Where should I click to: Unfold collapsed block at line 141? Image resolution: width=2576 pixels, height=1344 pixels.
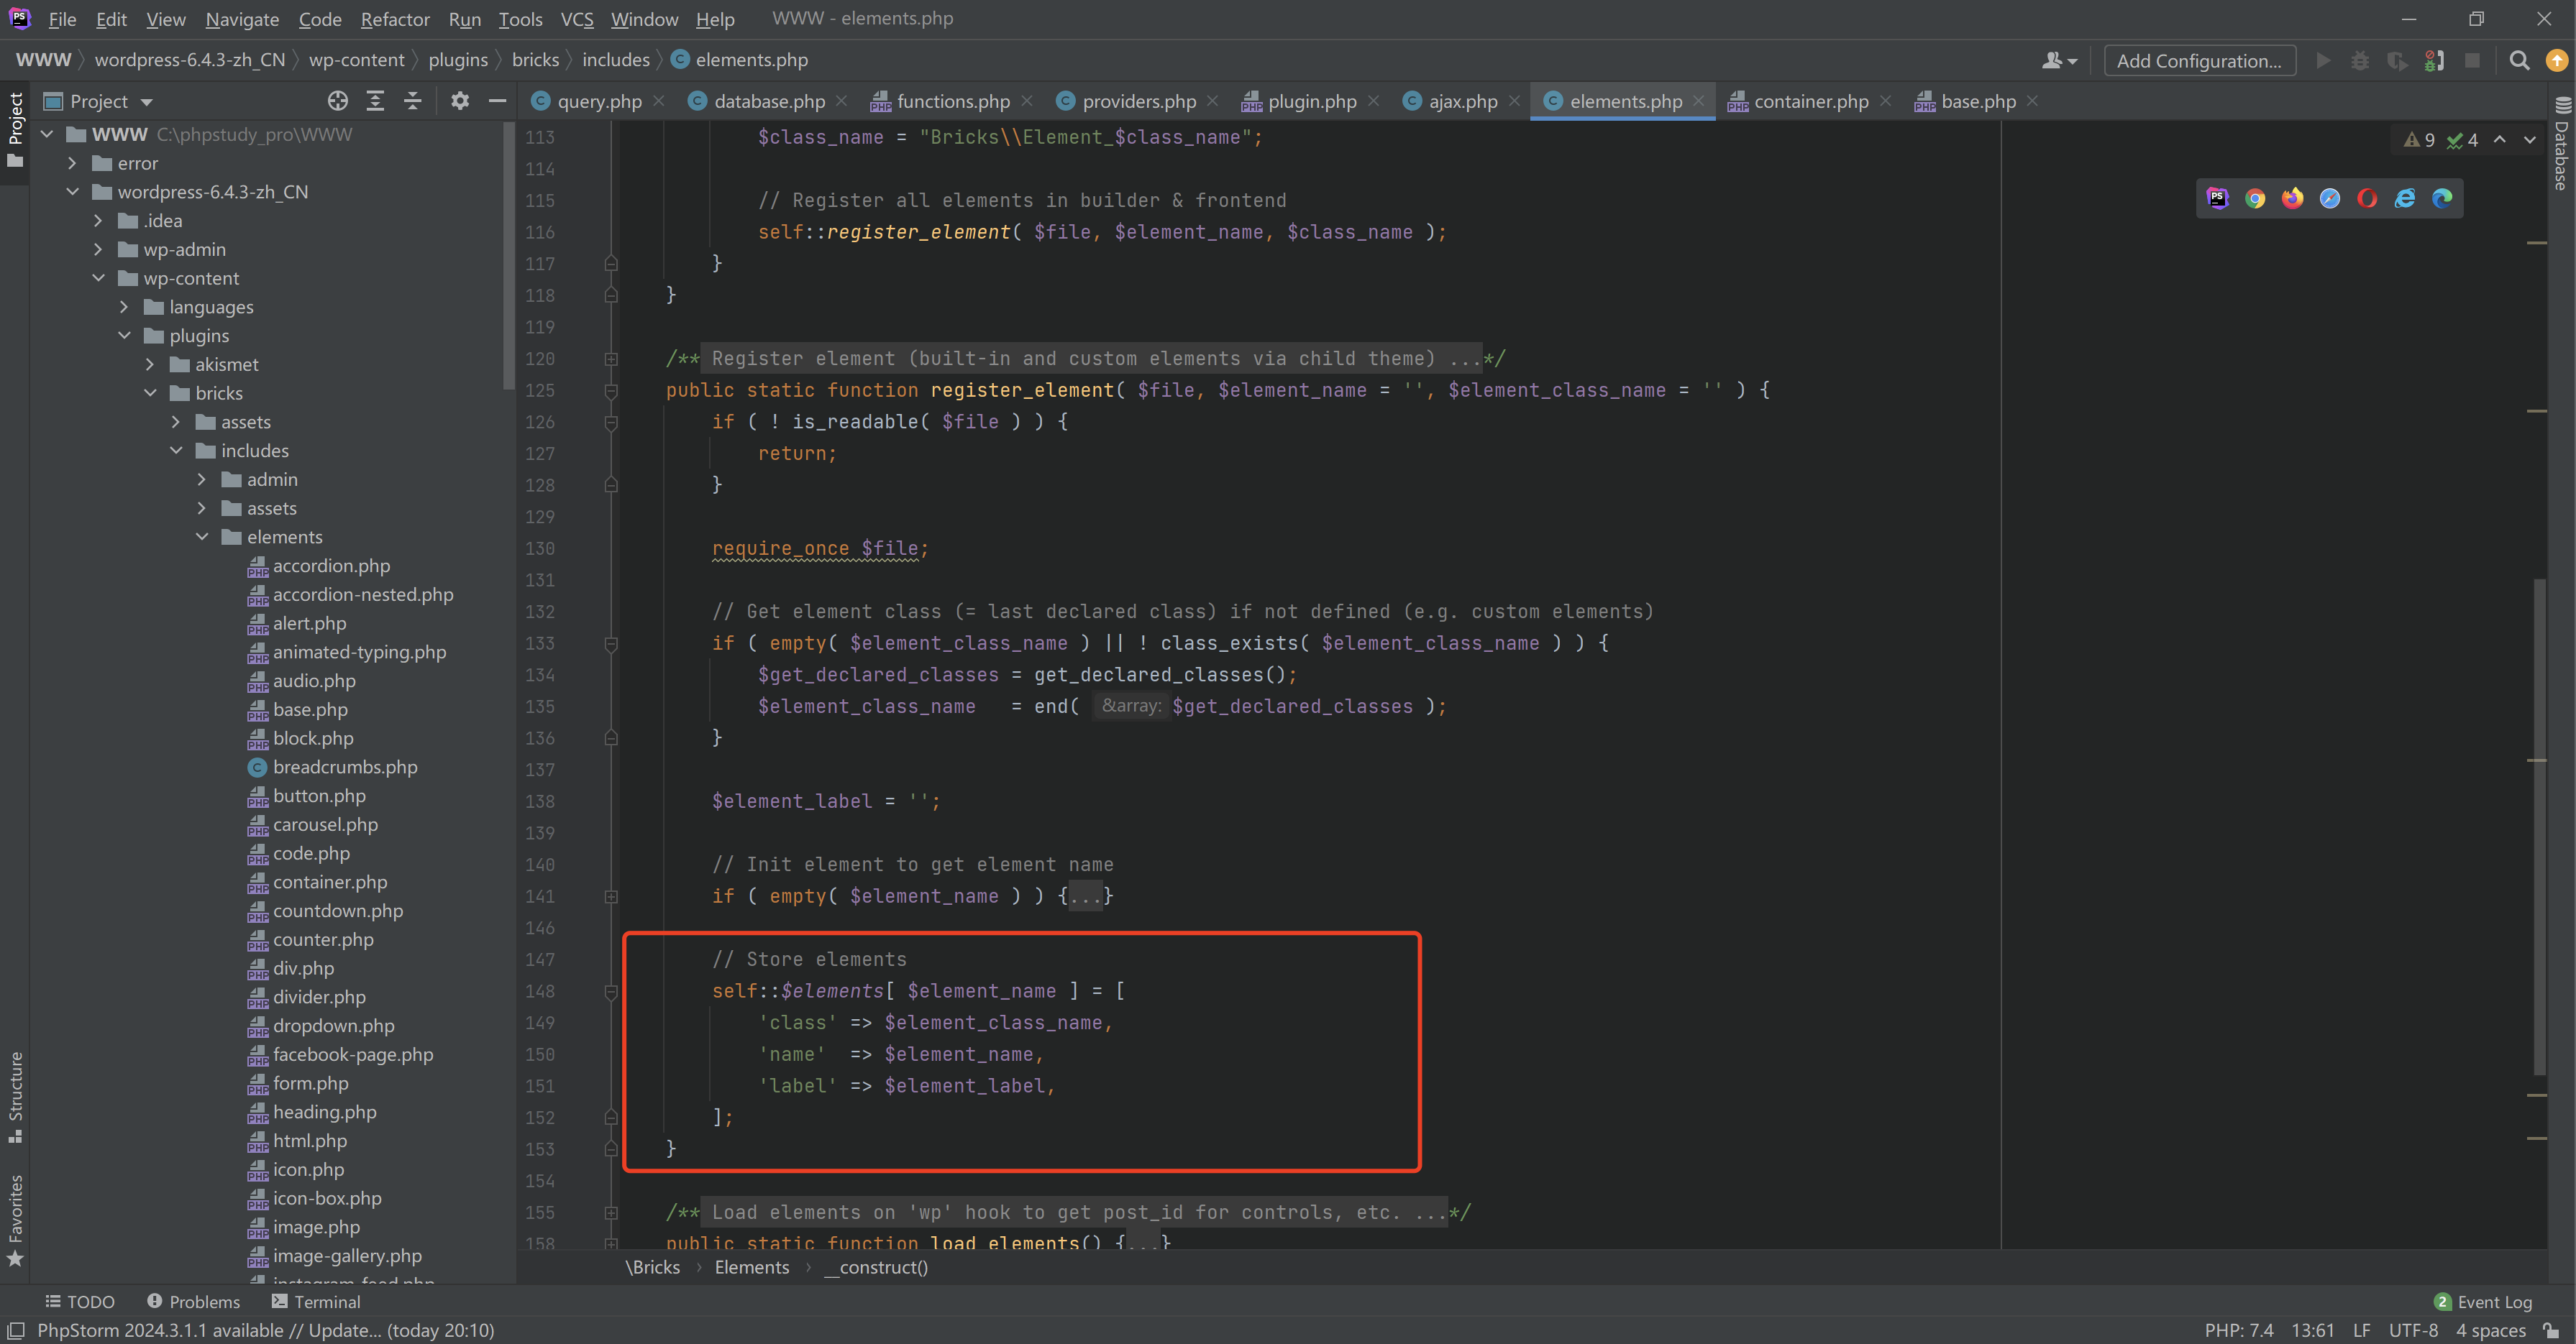coord(611,896)
